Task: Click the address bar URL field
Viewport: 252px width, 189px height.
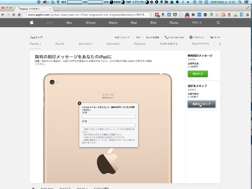Action: [88, 15]
